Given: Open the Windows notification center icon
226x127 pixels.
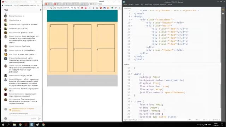Looking at the screenshot, I should click(222, 125).
